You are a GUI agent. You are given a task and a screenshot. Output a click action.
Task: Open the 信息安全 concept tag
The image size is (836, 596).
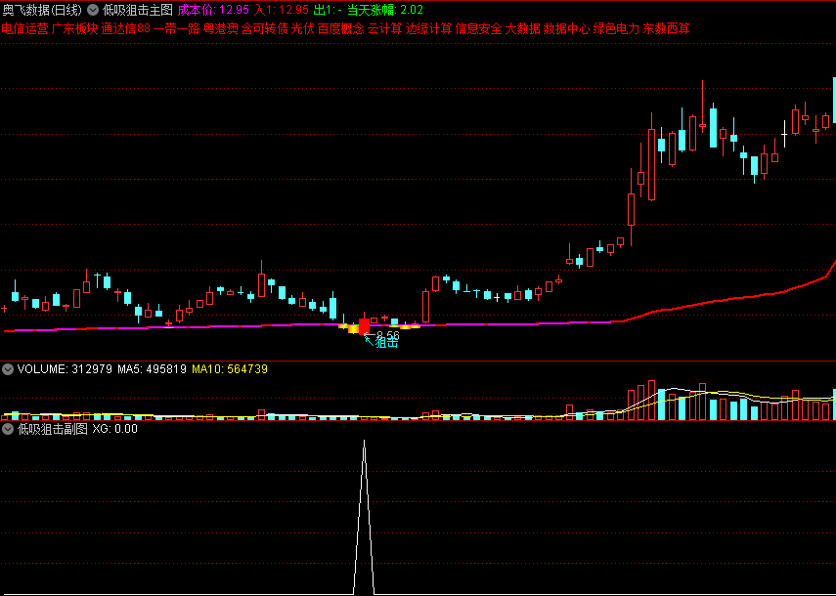[x=479, y=28]
